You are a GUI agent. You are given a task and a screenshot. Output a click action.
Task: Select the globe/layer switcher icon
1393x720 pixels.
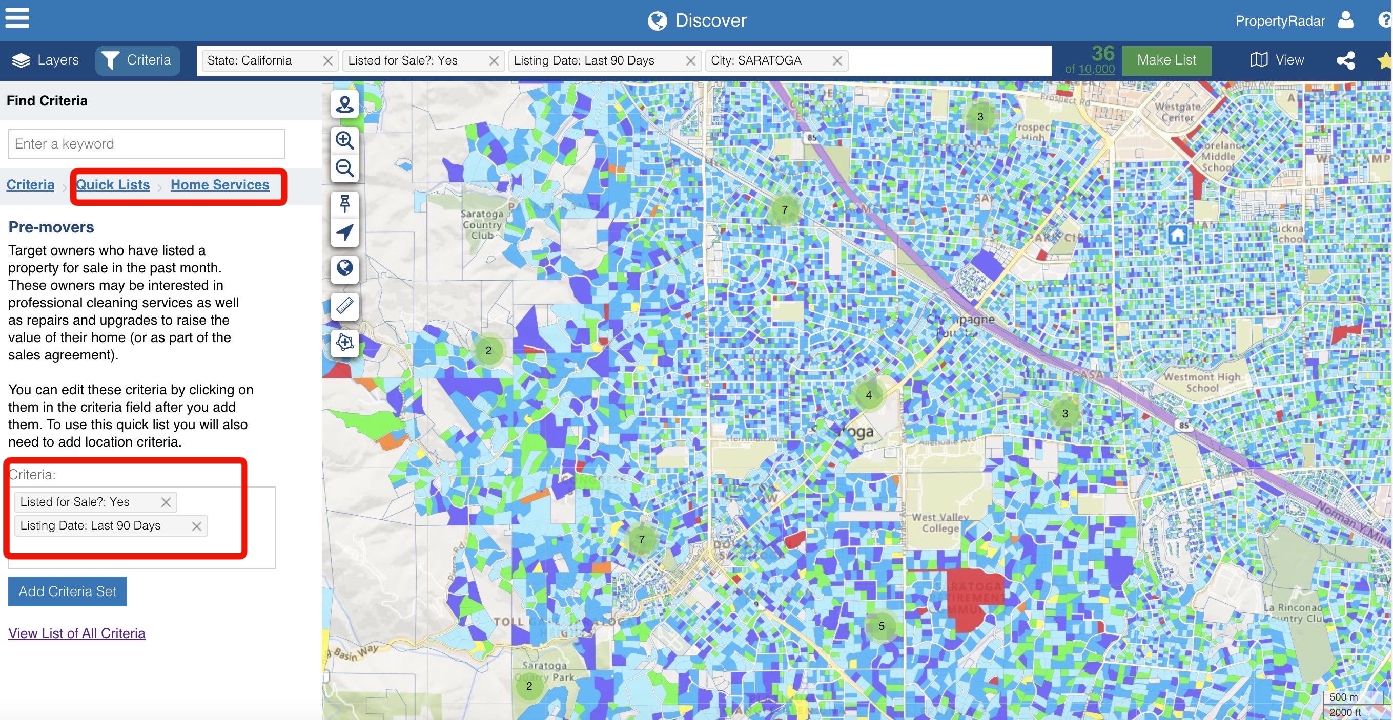pos(344,268)
